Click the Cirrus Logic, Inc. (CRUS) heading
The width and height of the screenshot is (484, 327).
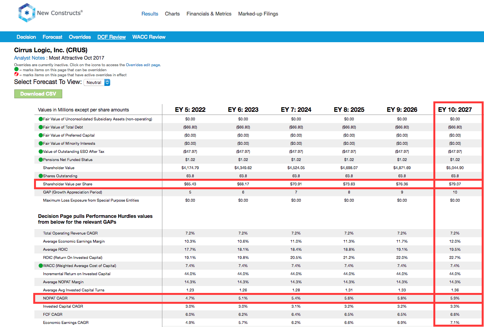[51, 50]
